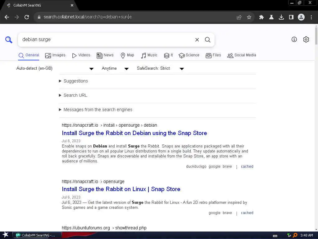Click the browser back arrow
Image resolution: width=318 pixels, height=239 pixels.
point(7,17)
